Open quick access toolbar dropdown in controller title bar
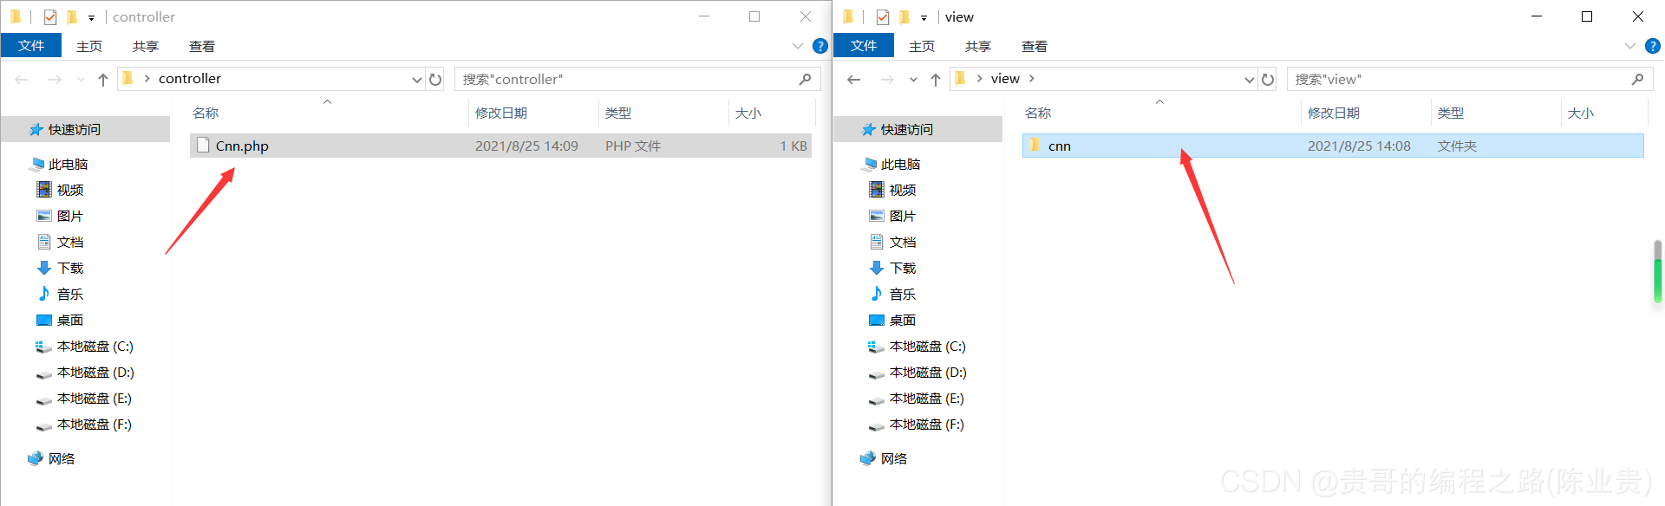 (x=91, y=18)
